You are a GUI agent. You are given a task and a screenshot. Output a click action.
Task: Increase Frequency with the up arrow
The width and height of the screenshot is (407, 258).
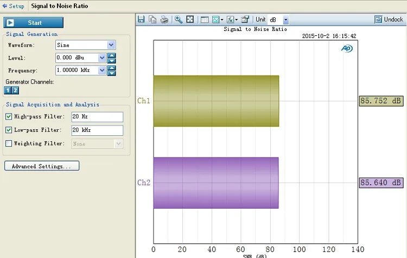click(x=112, y=68)
